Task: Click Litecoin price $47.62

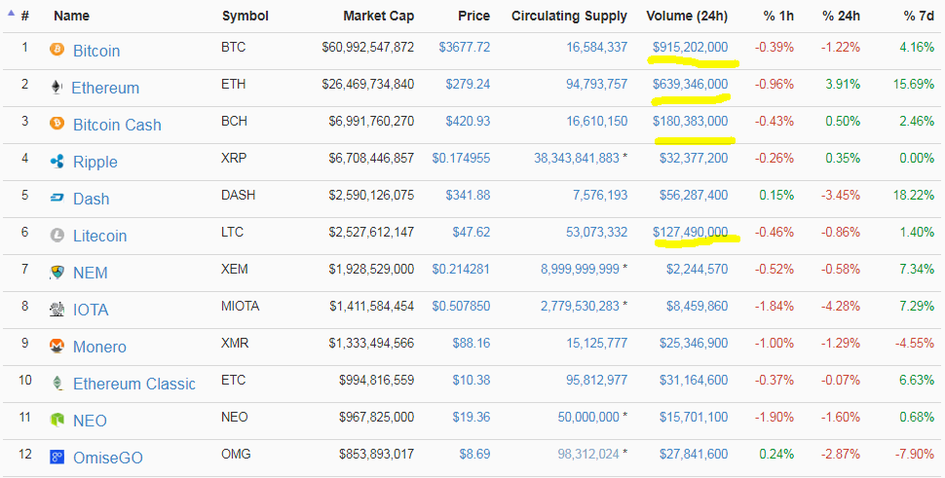Action: coord(472,233)
